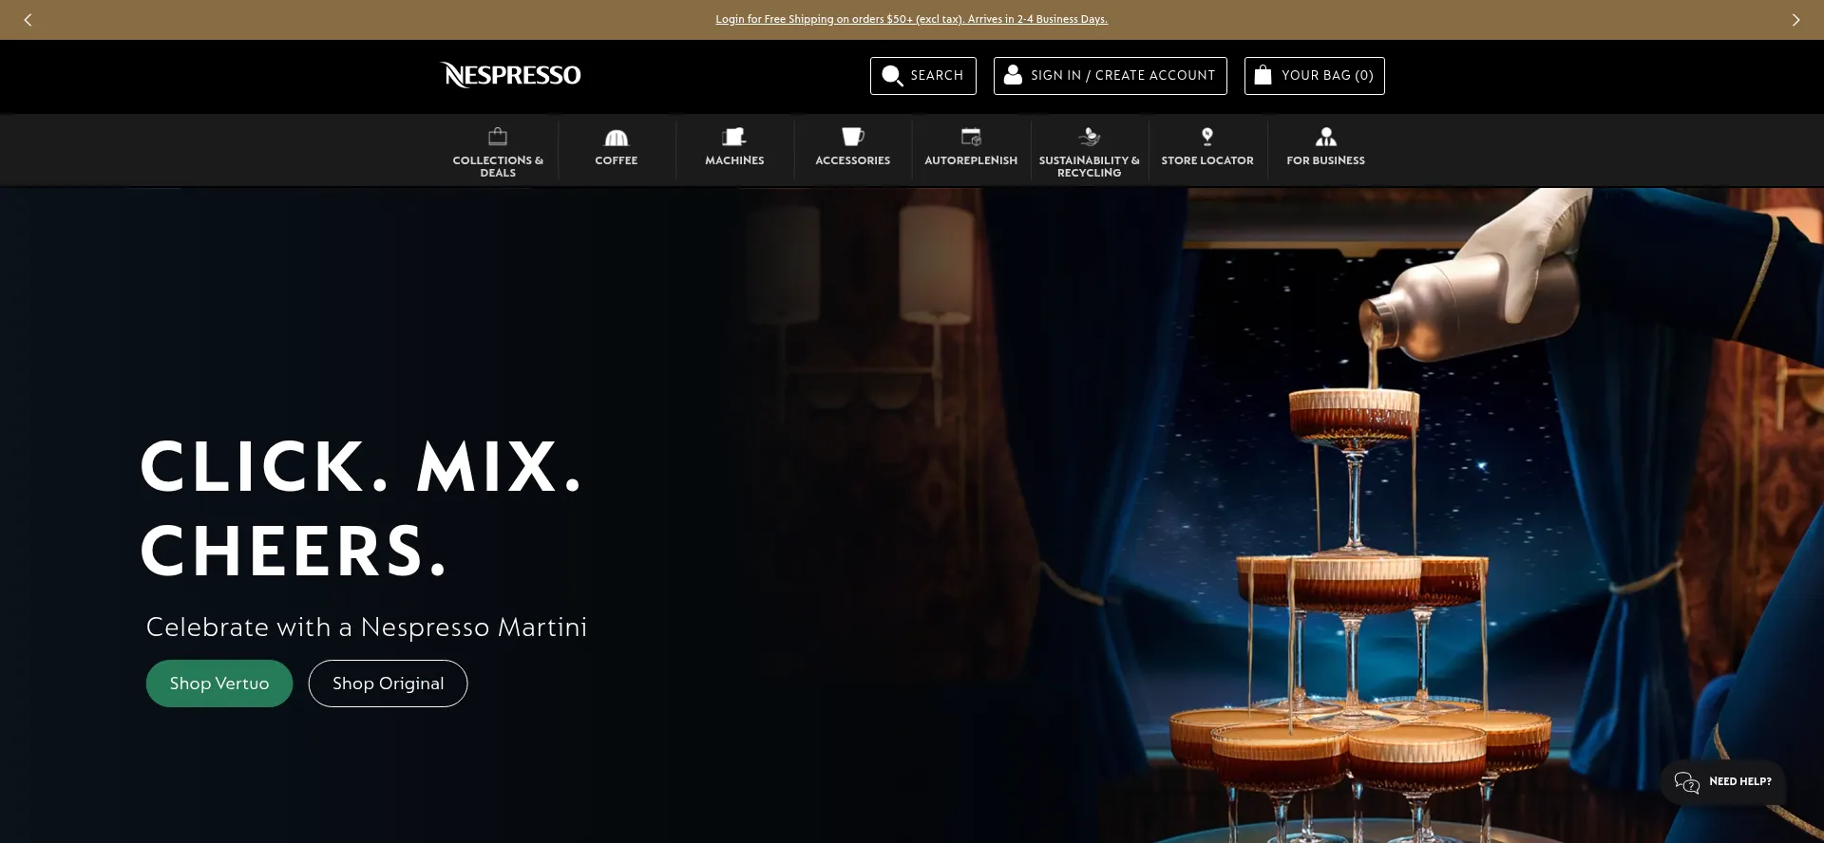Click the Need Help? label

tap(1740, 782)
